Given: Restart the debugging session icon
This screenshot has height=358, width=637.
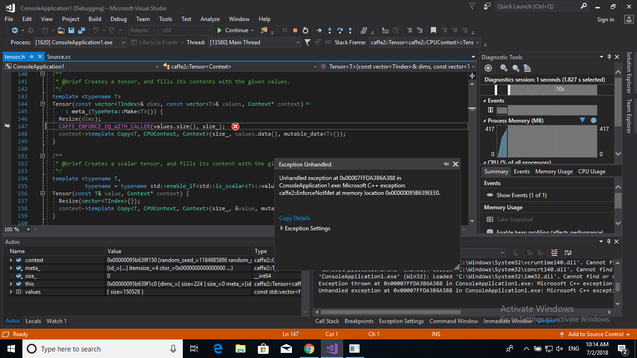Looking at the screenshot, I should point(305,30).
